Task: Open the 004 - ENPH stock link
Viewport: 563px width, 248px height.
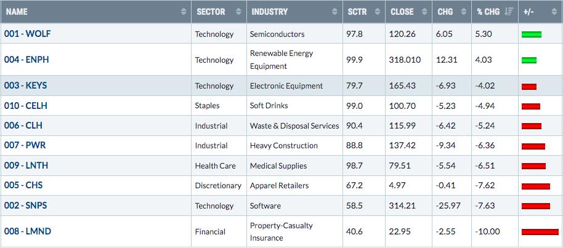Action: point(26,60)
